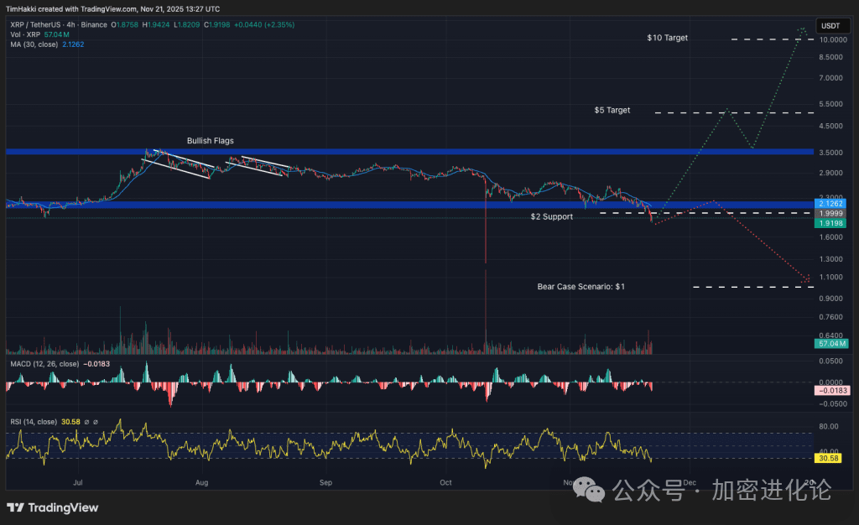Expand the MACD (12, 26, close) legend

point(44,364)
